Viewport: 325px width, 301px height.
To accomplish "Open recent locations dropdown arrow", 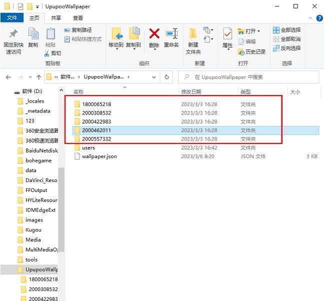I will pos(30,77).
